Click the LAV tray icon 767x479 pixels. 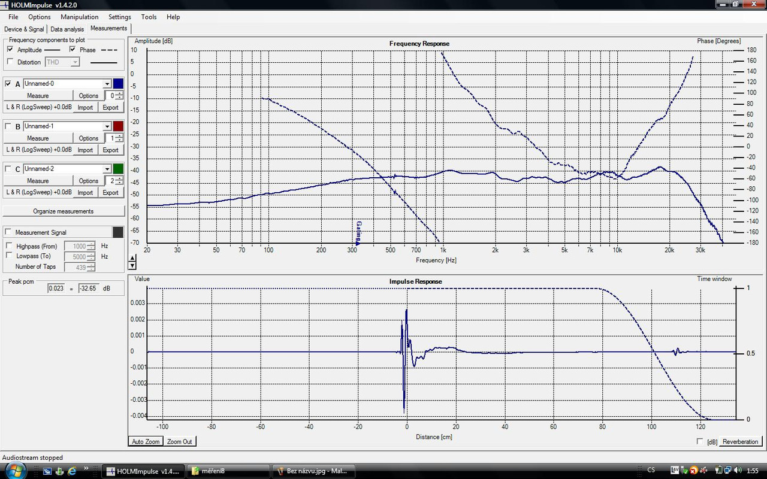pos(675,471)
